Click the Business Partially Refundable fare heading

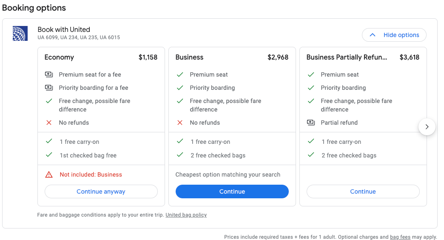coord(347,57)
